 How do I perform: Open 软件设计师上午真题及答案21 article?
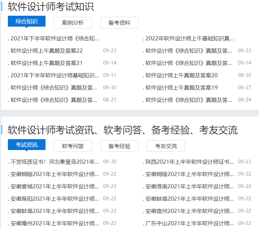pos(47,63)
